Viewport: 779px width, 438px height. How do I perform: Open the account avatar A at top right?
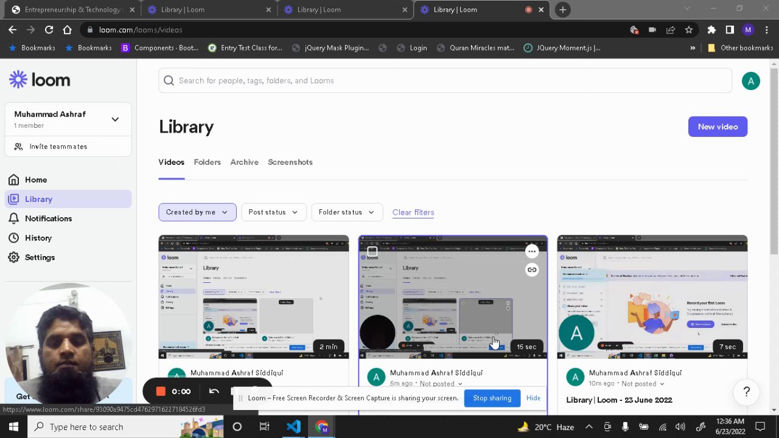point(750,81)
